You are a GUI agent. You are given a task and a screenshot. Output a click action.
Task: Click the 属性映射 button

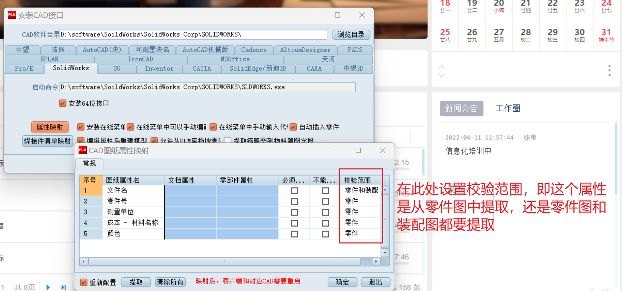tap(50, 127)
